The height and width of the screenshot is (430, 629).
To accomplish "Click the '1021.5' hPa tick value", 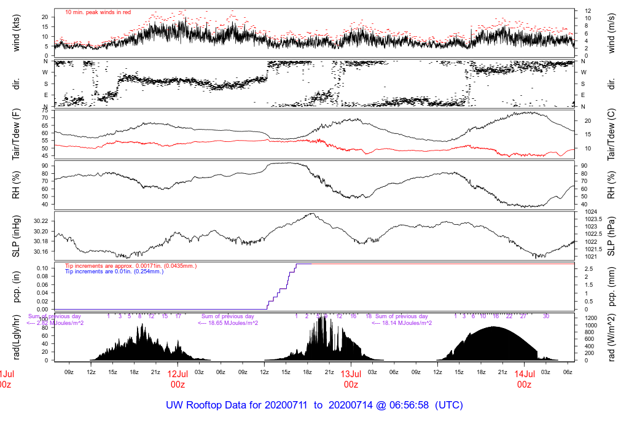I will (x=593, y=249).
